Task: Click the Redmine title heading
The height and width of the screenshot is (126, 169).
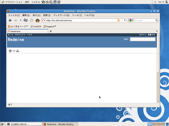Action: click(16, 40)
